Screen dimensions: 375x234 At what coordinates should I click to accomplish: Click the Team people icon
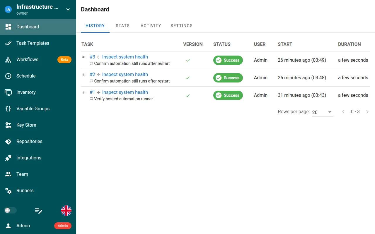(x=8, y=174)
